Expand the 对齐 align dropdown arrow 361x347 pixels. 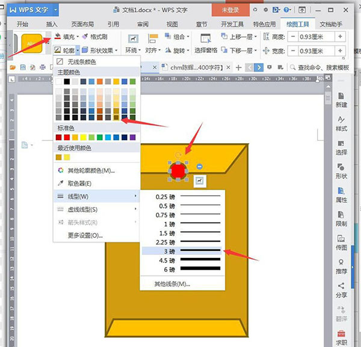point(159,50)
